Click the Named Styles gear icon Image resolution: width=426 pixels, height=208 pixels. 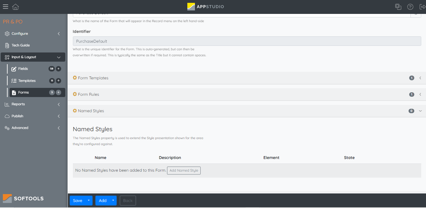(x=75, y=111)
